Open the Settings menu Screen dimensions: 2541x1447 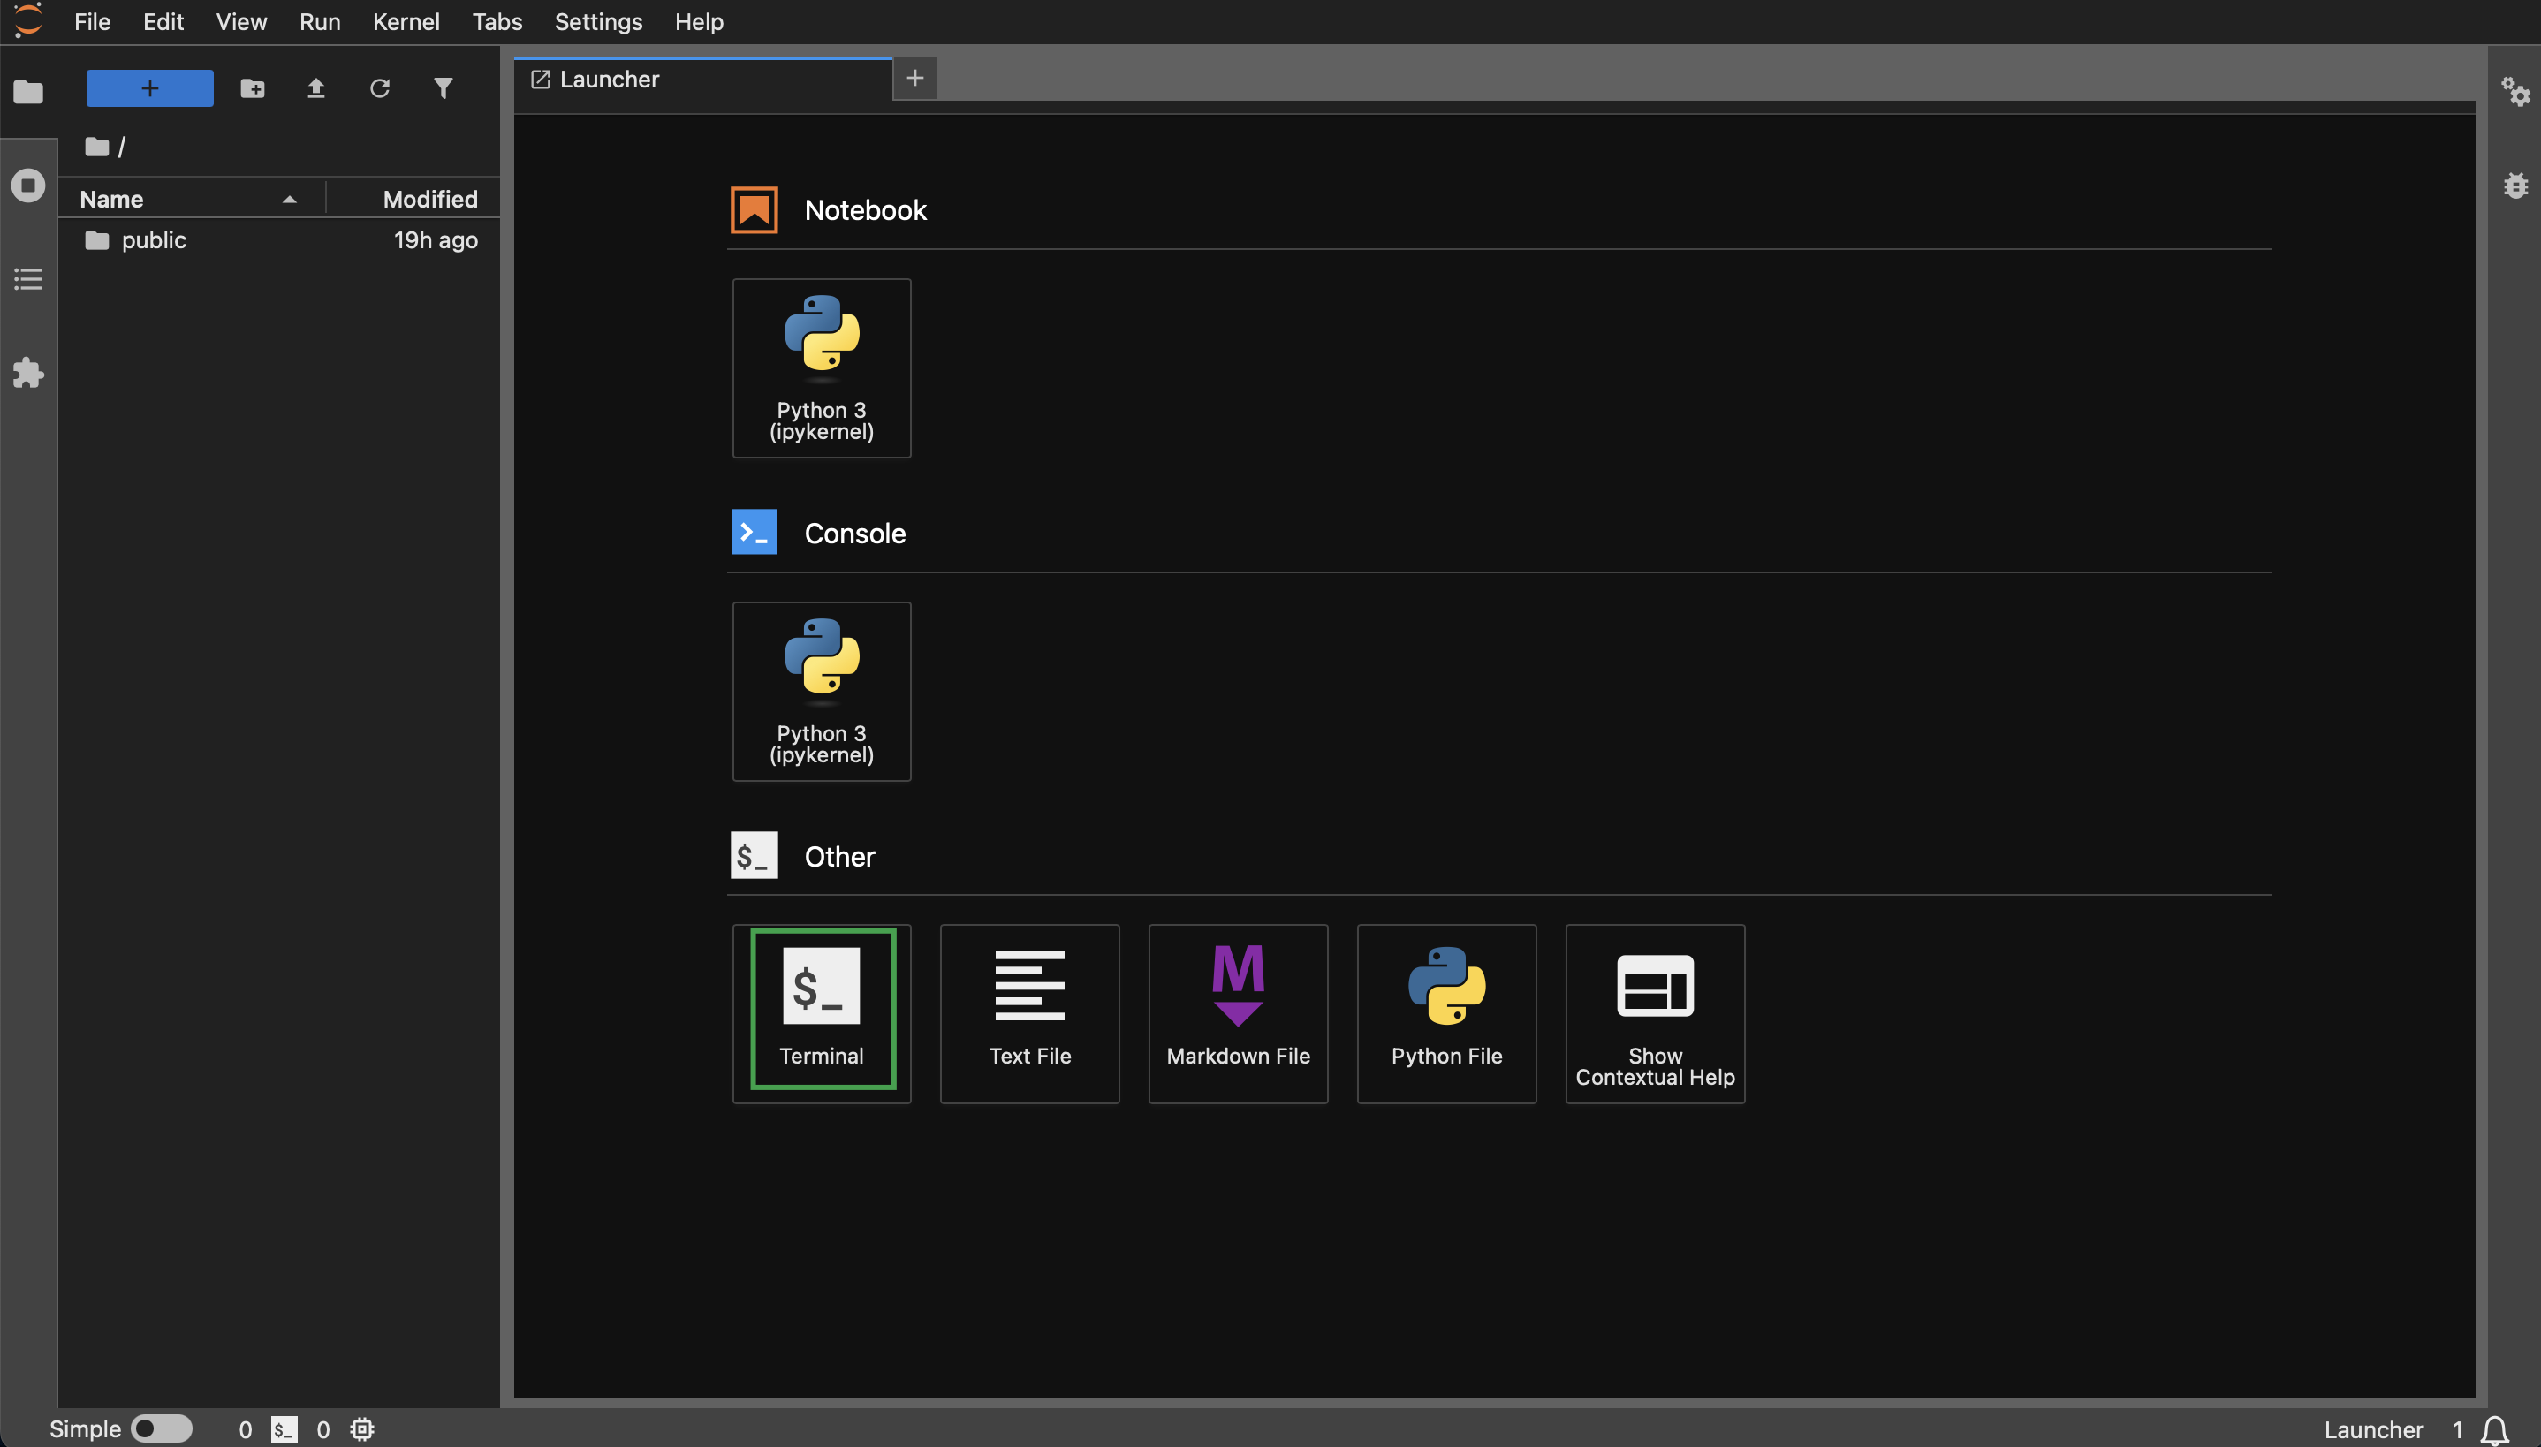tap(598, 21)
